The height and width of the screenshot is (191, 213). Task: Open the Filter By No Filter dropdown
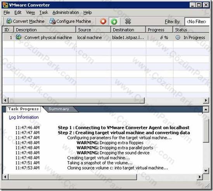tap(197, 22)
